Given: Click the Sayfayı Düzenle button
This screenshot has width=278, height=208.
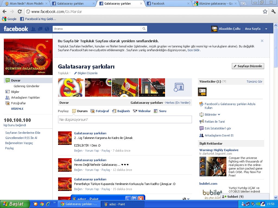Looking at the screenshot, I should click(x=248, y=66).
